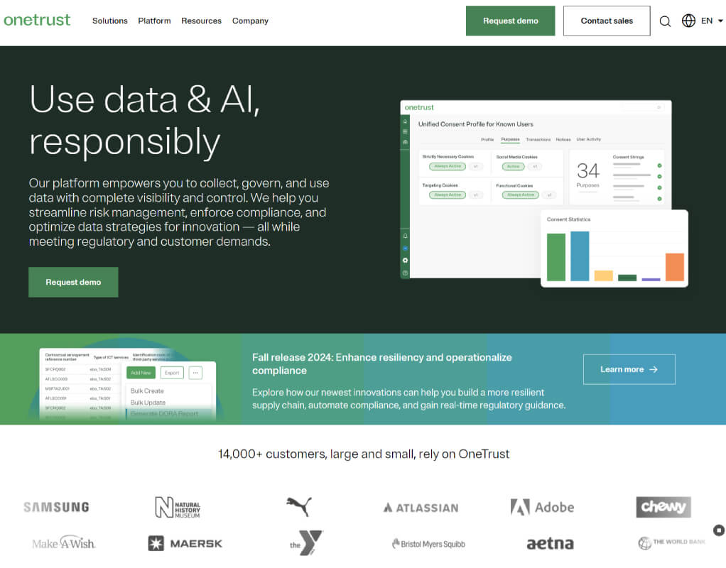This screenshot has width=726, height=568.
Task: Open the Company menu
Action: pos(250,21)
